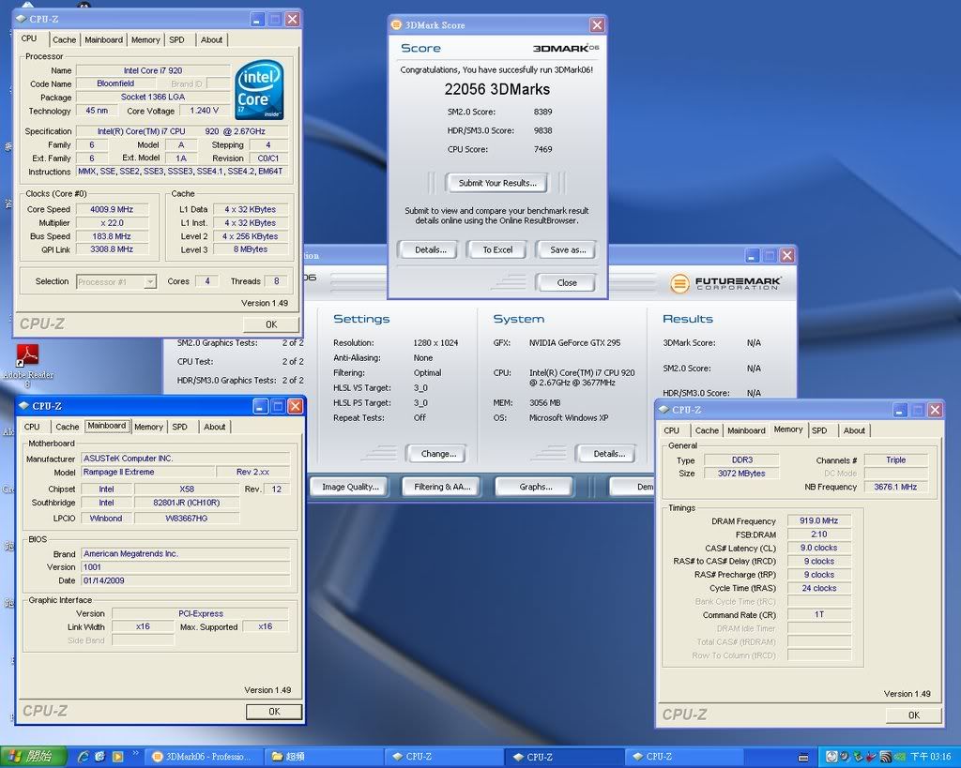
Task: Open the About tab in the CPU-Z memory timings window
Action: tap(854, 430)
